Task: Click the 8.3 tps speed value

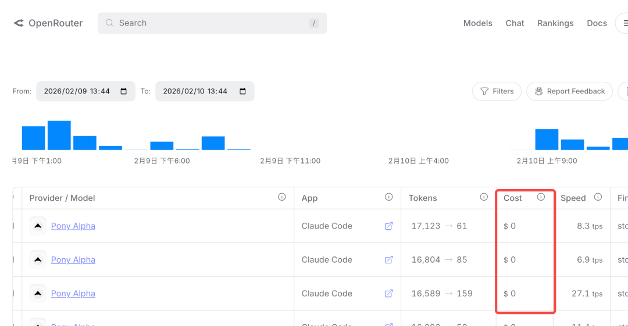Action: coord(590,226)
